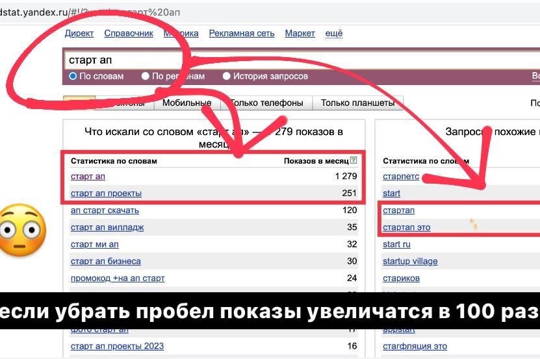Open the стартап similar query link
540x359 pixels.
pos(398,210)
